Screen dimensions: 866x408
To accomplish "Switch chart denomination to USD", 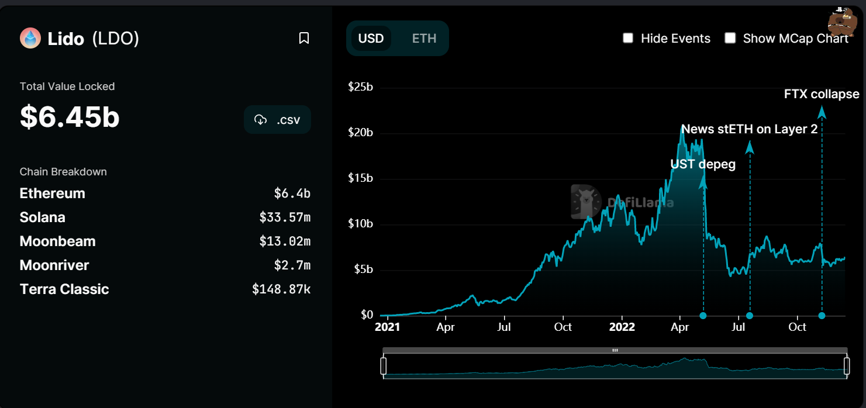I will (x=371, y=39).
